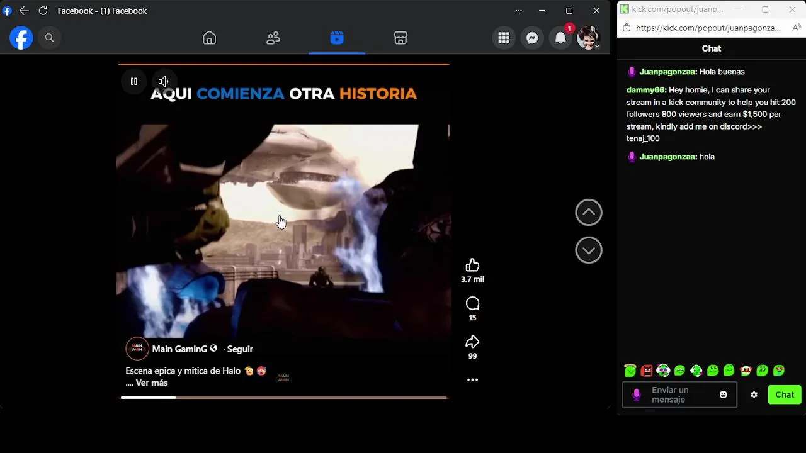Open the Marketplace tab
This screenshot has height=453, width=806.
click(x=400, y=38)
